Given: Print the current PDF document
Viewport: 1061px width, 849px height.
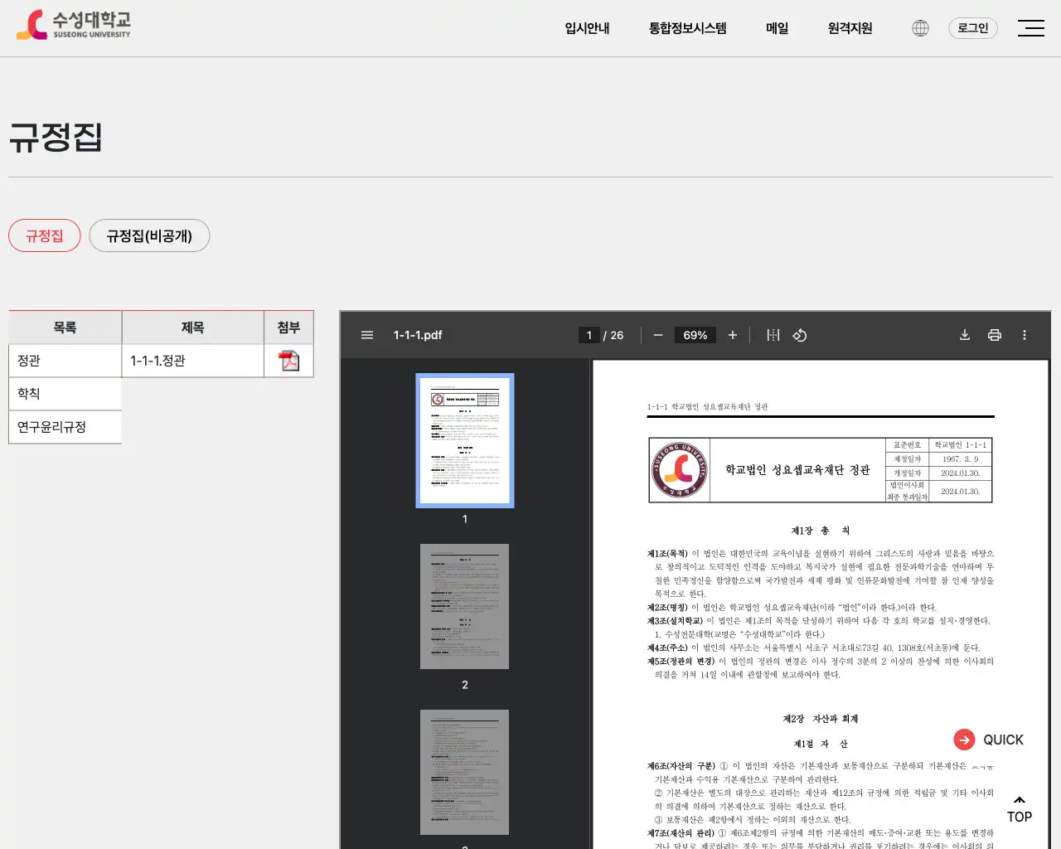Looking at the screenshot, I should click(x=994, y=335).
